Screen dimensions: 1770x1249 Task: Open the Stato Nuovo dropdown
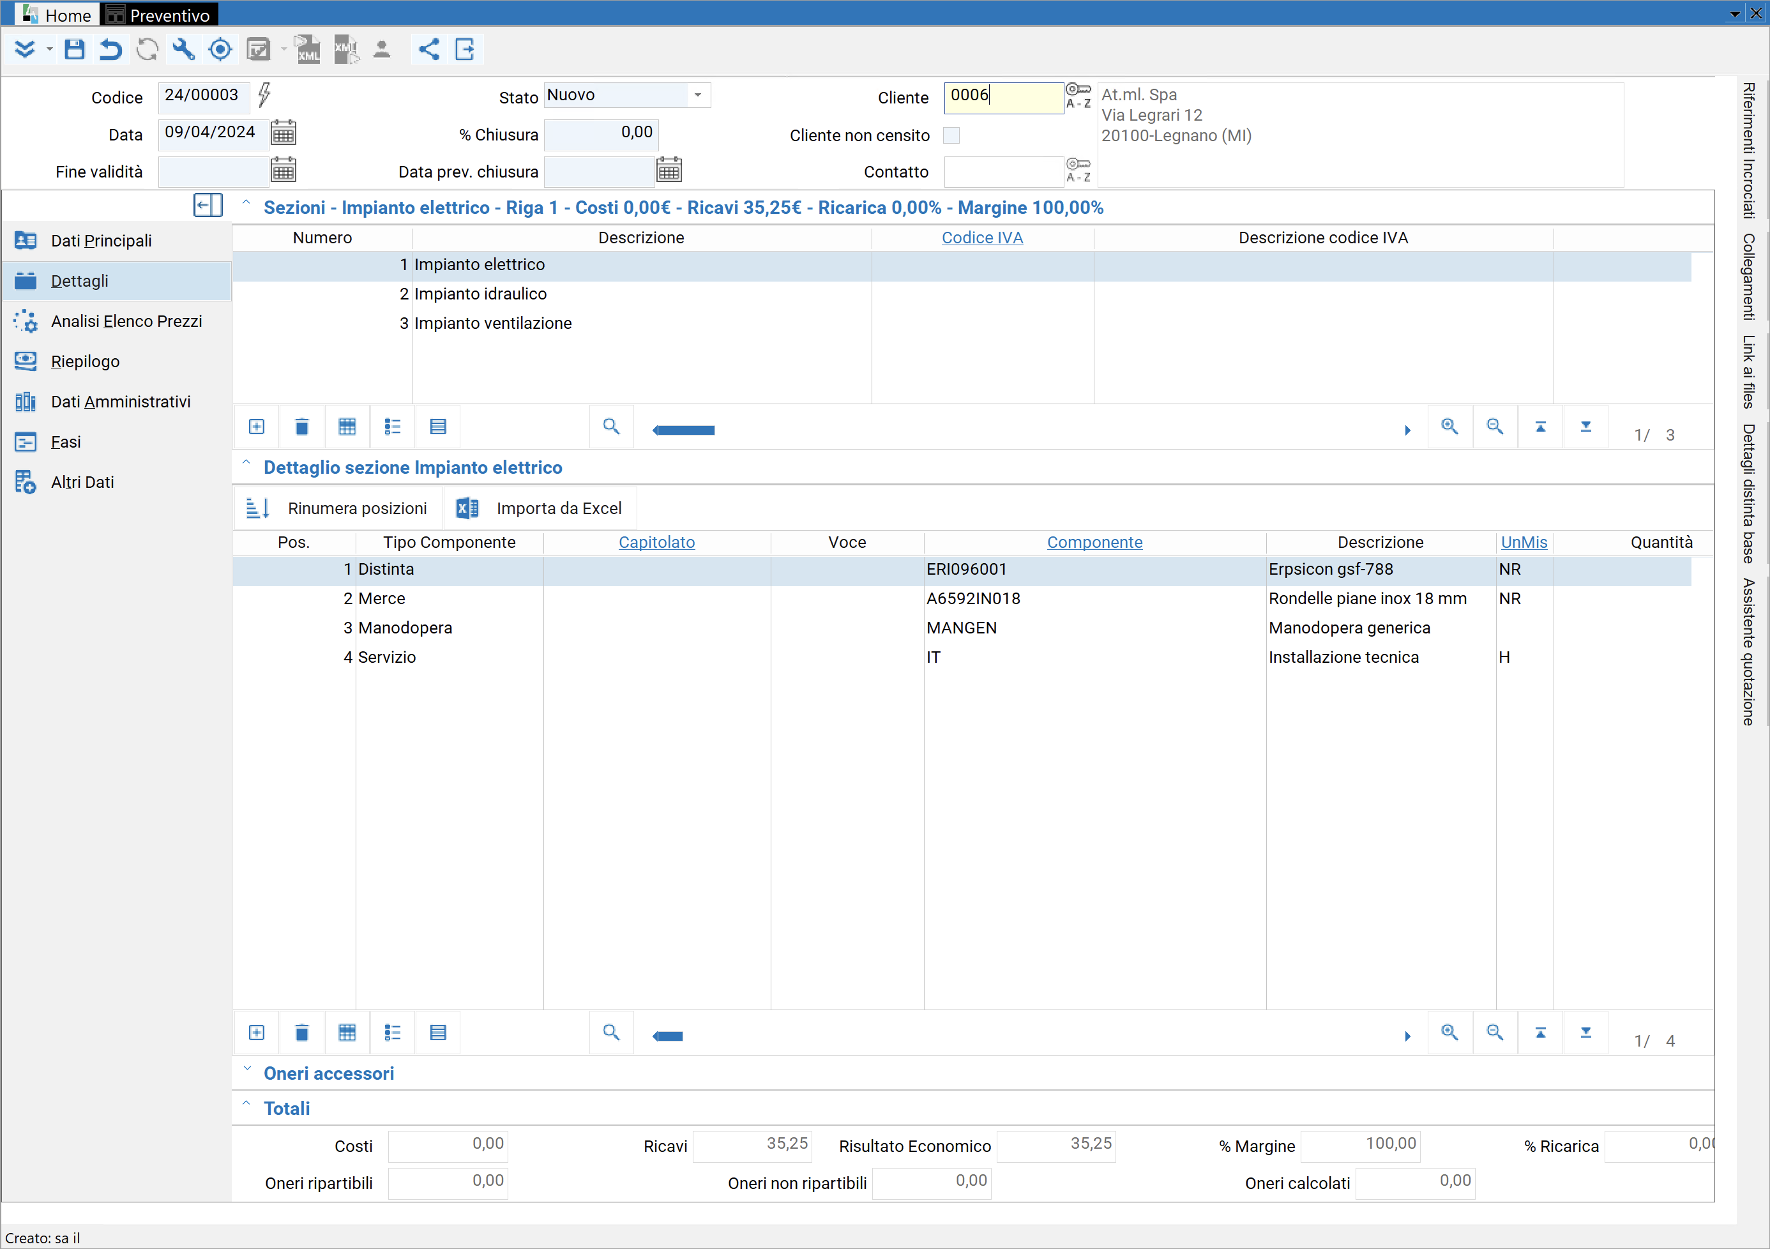pos(698,96)
